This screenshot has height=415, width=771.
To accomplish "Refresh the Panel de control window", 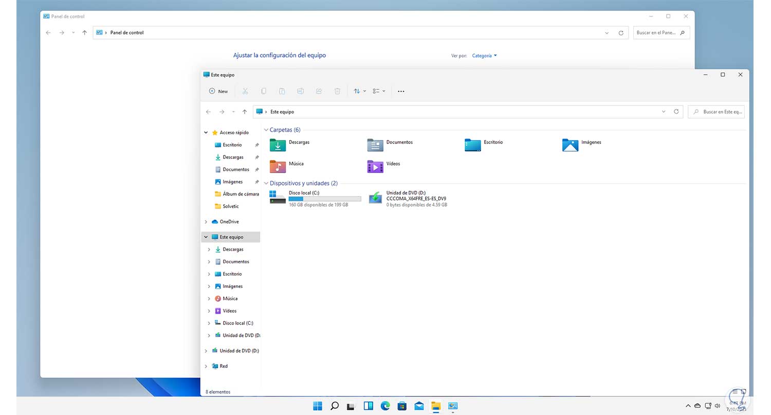I will click(x=621, y=33).
